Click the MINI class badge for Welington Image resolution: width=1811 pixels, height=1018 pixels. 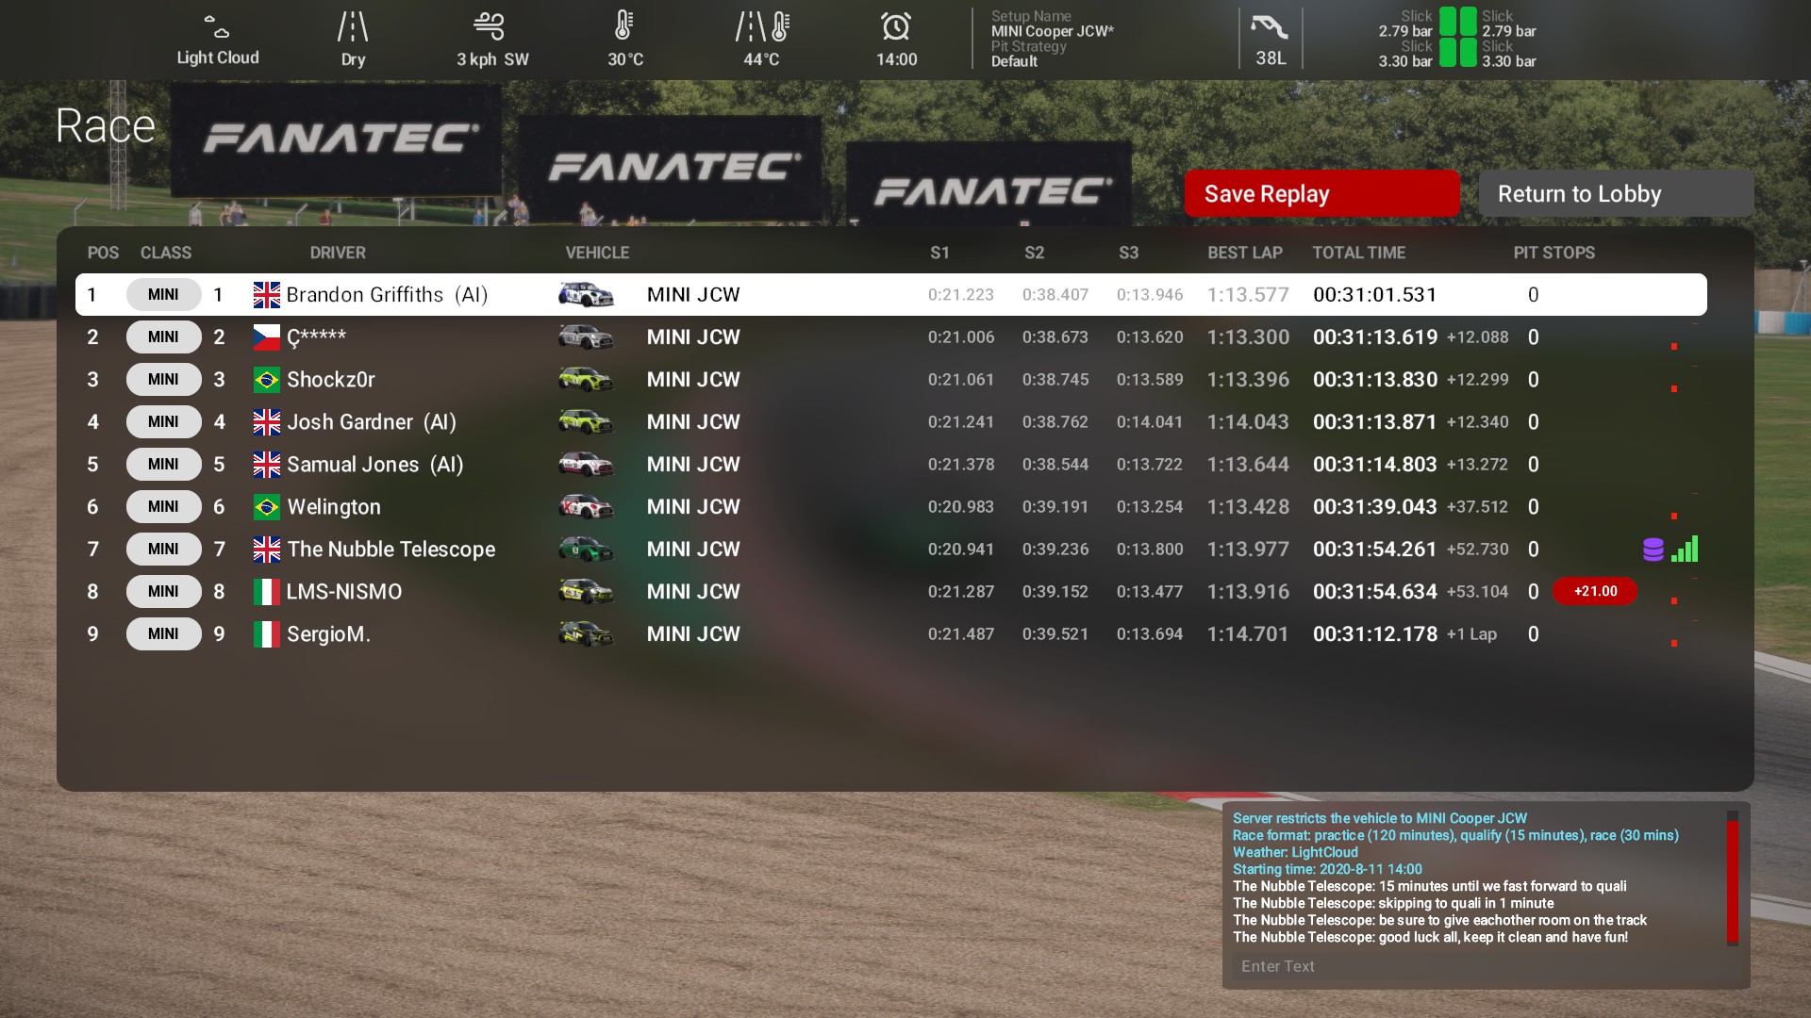tap(163, 506)
